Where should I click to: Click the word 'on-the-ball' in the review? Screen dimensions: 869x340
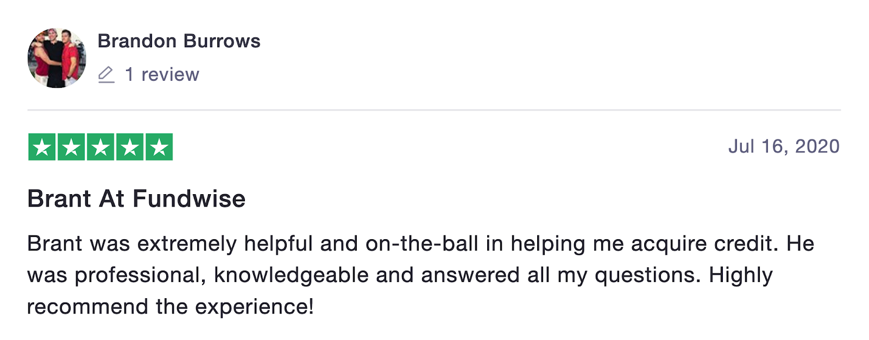(422, 243)
